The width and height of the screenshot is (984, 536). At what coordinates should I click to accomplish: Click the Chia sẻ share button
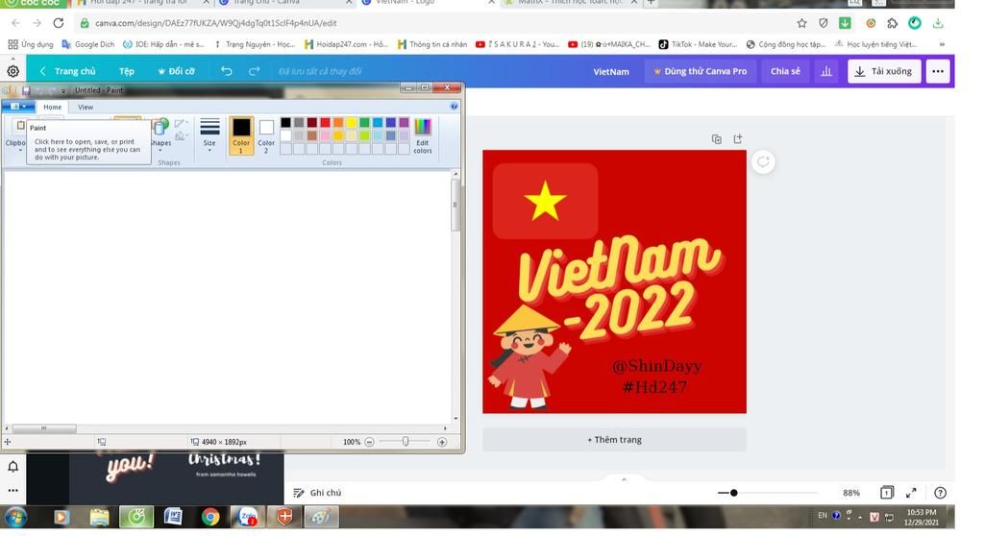785,71
